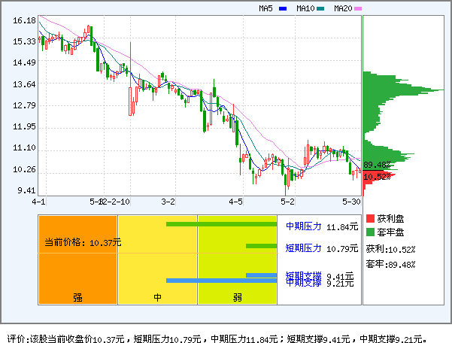The height and width of the screenshot is (343, 452).
Task: Click the 获利盘 legend text
Action: [390, 219]
